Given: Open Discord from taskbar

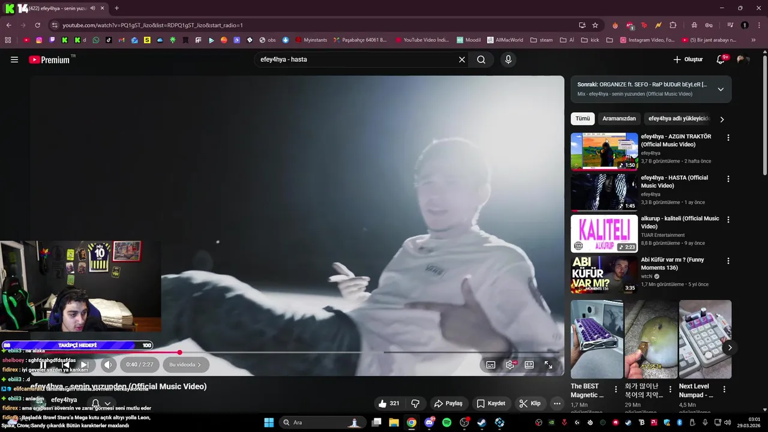Looking at the screenshot, I should pyautogui.click(x=429, y=422).
